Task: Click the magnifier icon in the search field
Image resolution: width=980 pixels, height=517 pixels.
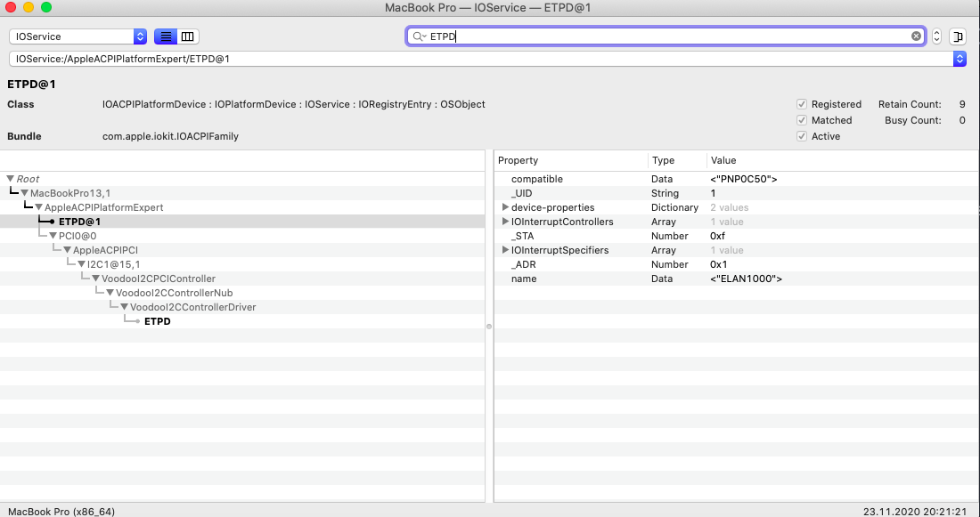Action: (418, 36)
